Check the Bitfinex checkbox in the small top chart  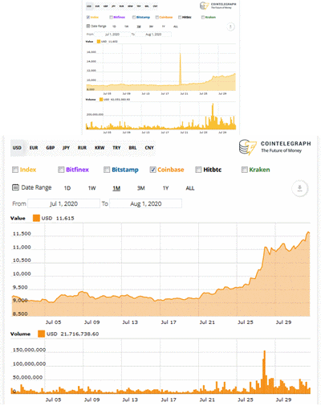point(111,17)
